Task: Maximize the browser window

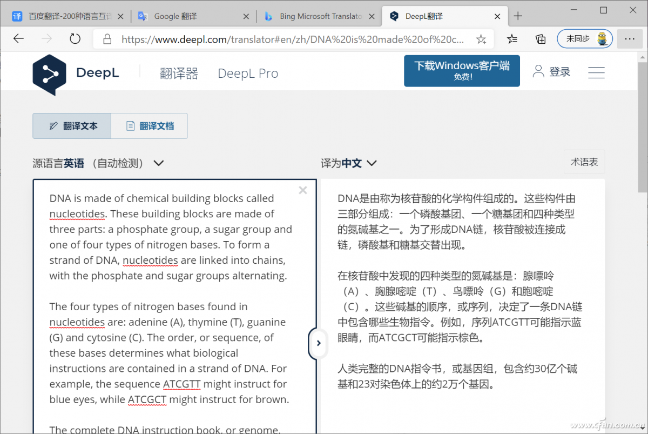Action: point(604,10)
